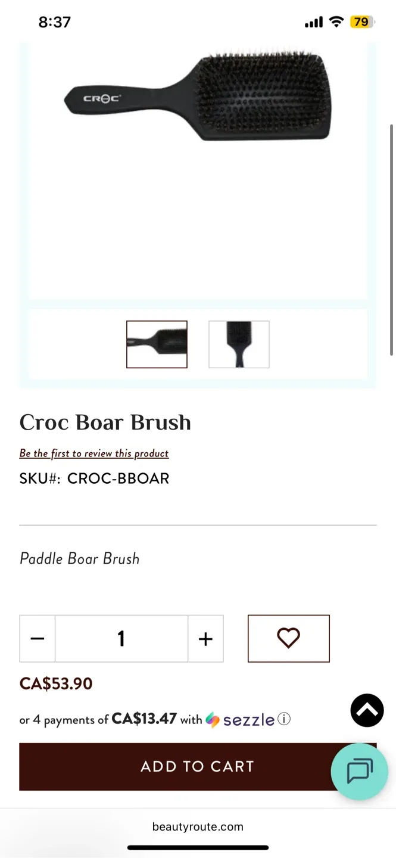
Task: Increase quantity with the plus control
Action: [205, 638]
